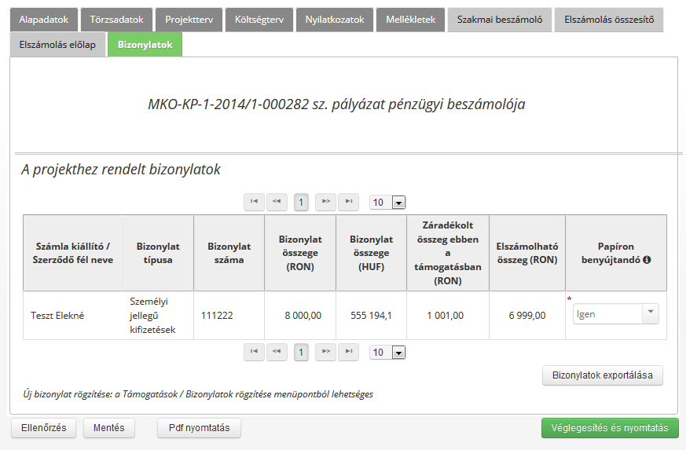This screenshot has width=686, height=450.
Task: Go to first page in top pager
Action: pyautogui.click(x=254, y=202)
